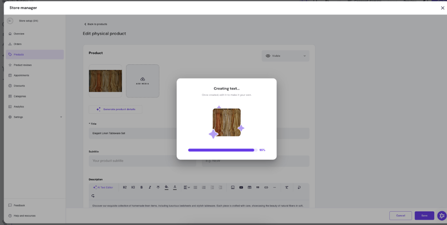Open Appointments section
Image resolution: width=447 pixels, height=225 pixels.
pos(35,75)
